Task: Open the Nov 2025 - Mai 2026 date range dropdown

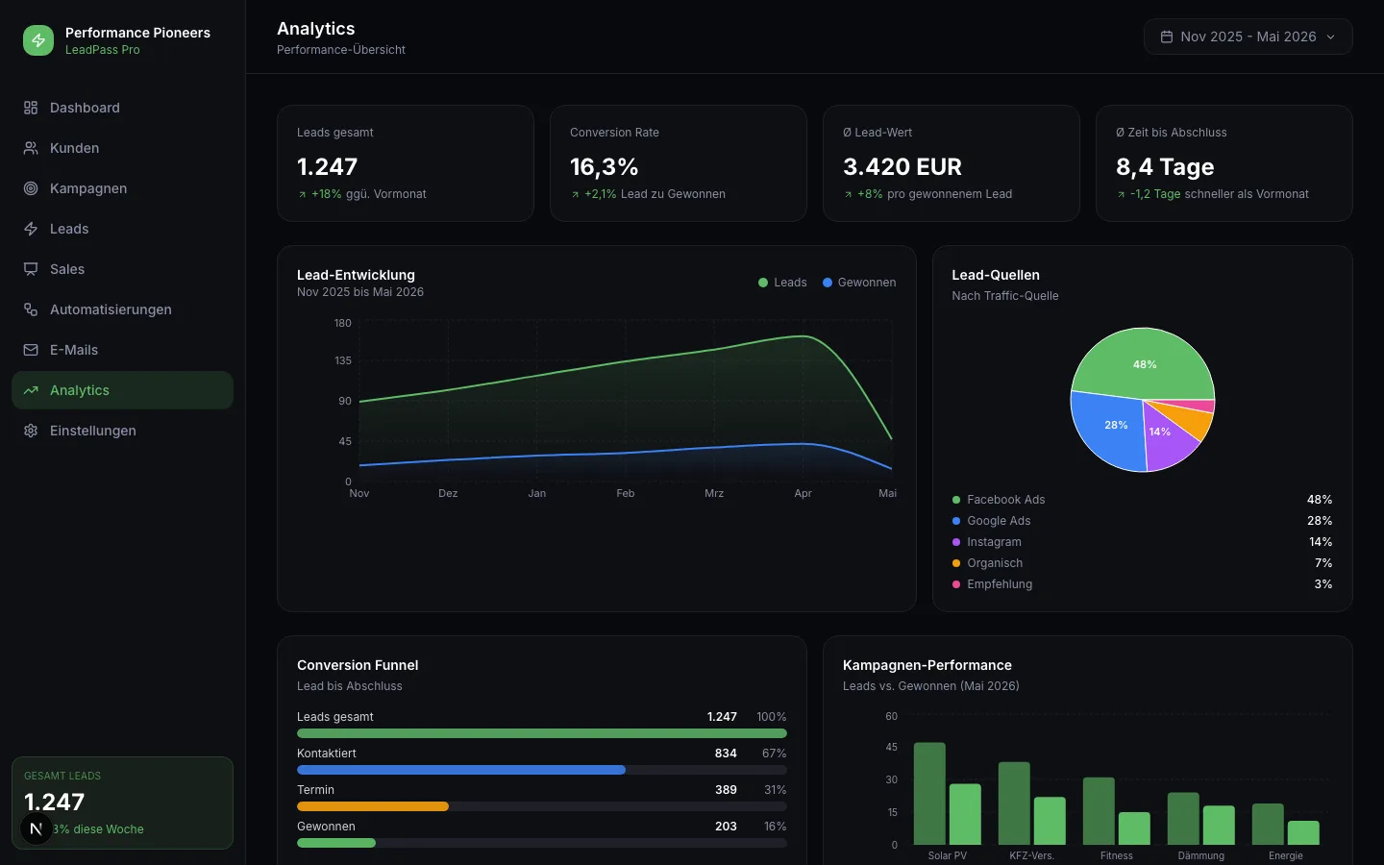Action: [1248, 37]
